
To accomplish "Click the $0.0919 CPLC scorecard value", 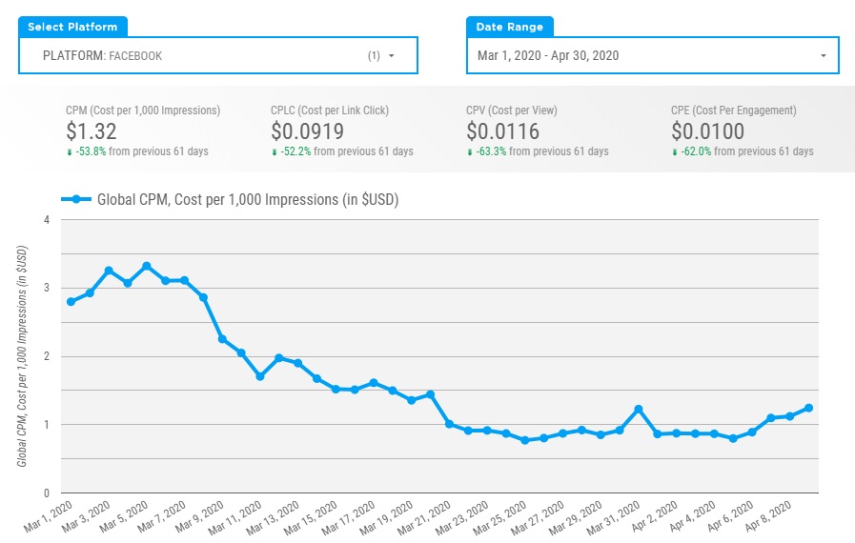I will point(307,131).
